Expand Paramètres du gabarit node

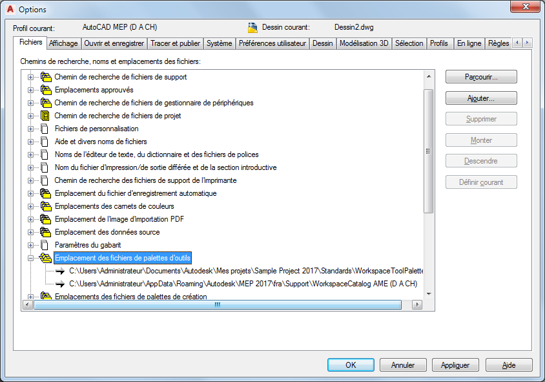pos(30,245)
